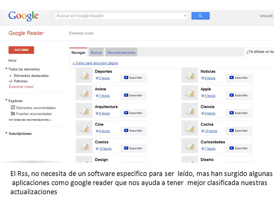The height and width of the screenshot is (205, 274).
Task: Subscribe to the Ciencia bundle
Action: pyautogui.click(x=239, y=113)
